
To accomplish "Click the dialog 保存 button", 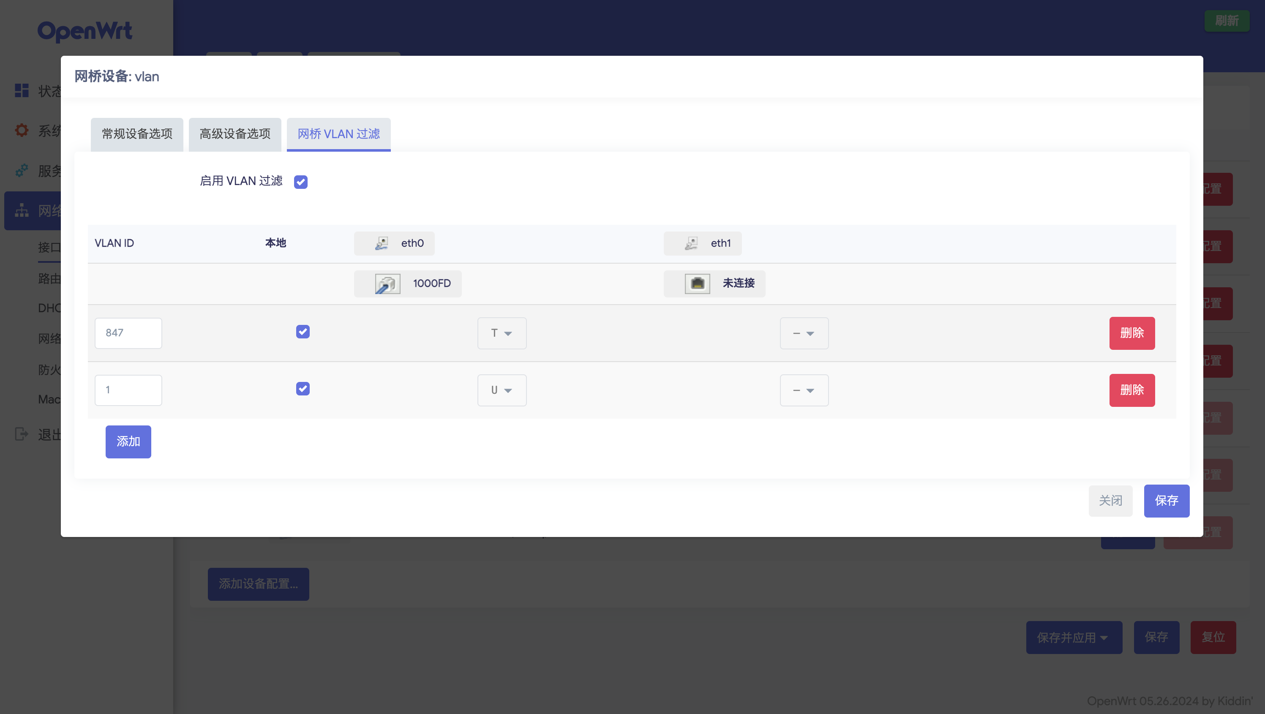I will point(1167,500).
